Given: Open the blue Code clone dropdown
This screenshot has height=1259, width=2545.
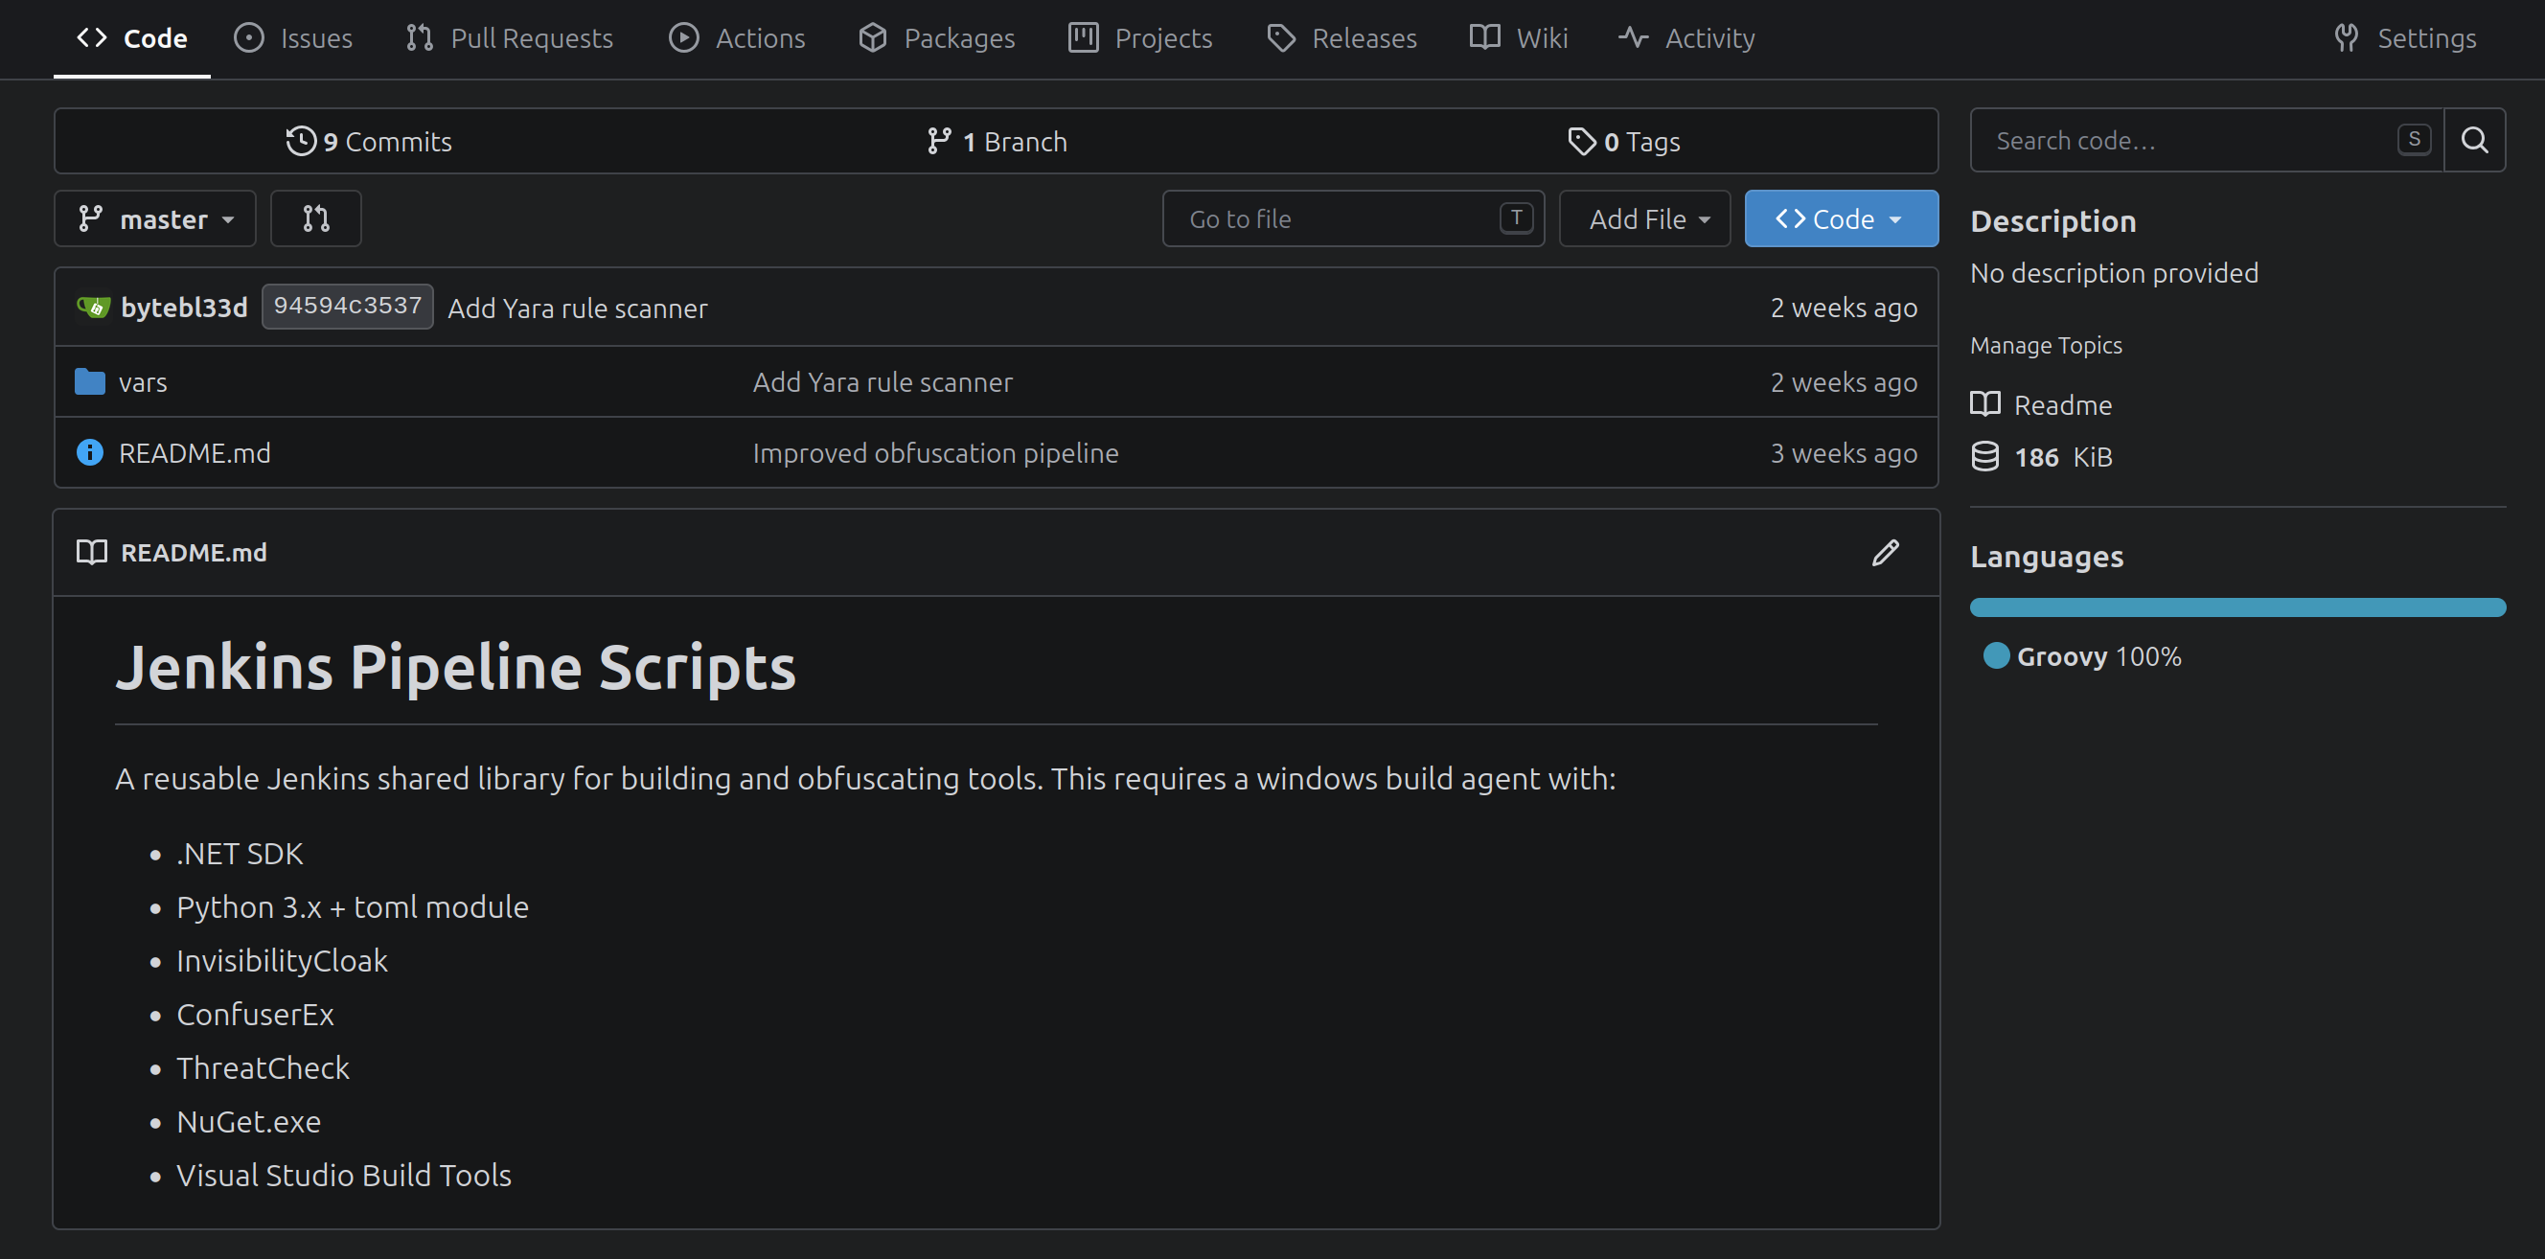Looking at the screenshot, I should tap(1842, 218).
